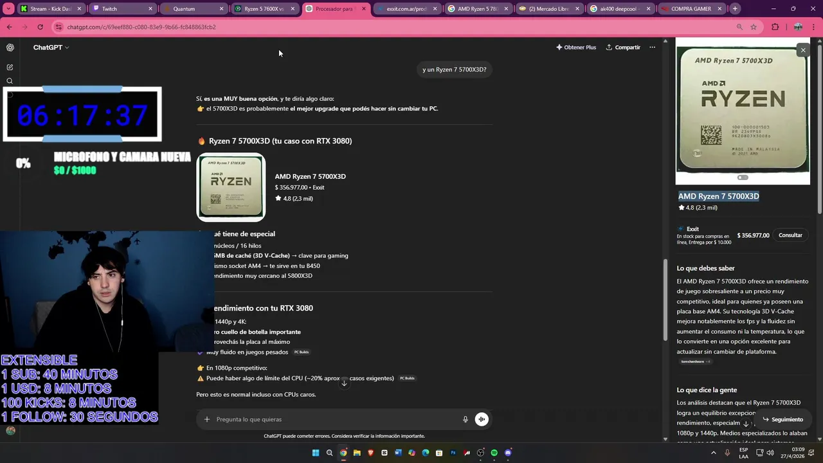Start voice mode with the waveform button
The image size is (823, 463).
[x=482, y=419]
